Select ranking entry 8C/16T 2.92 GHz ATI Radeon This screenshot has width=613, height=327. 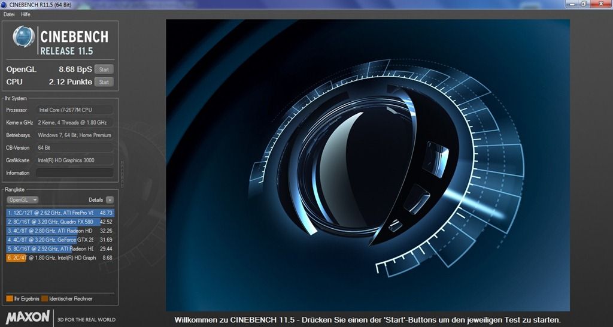[x=60, y=249]
